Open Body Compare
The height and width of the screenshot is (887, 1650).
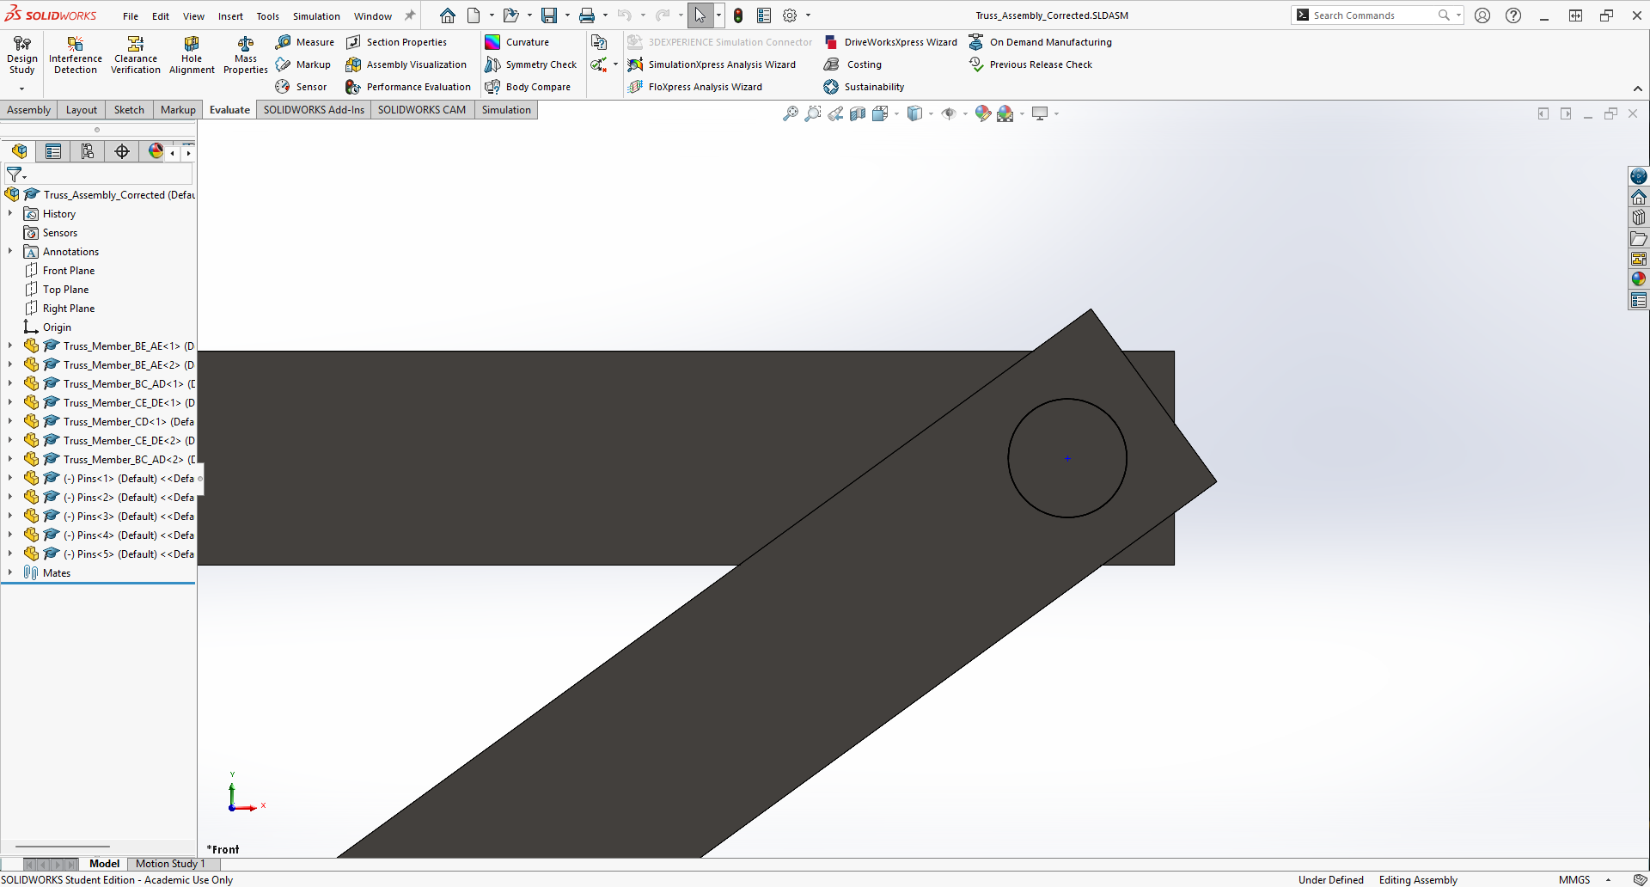[528, 87]
